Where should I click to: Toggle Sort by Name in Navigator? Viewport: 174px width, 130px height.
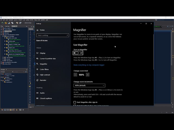point(20,110)
